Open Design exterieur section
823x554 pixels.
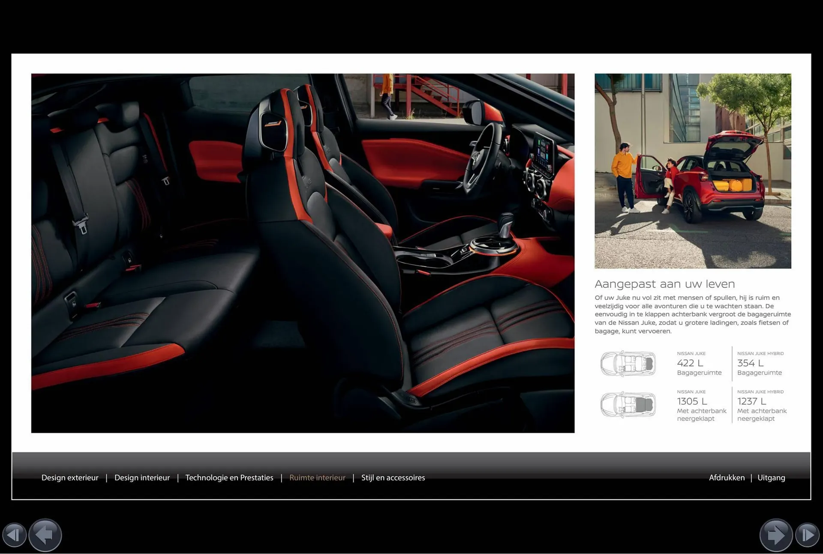70,478
